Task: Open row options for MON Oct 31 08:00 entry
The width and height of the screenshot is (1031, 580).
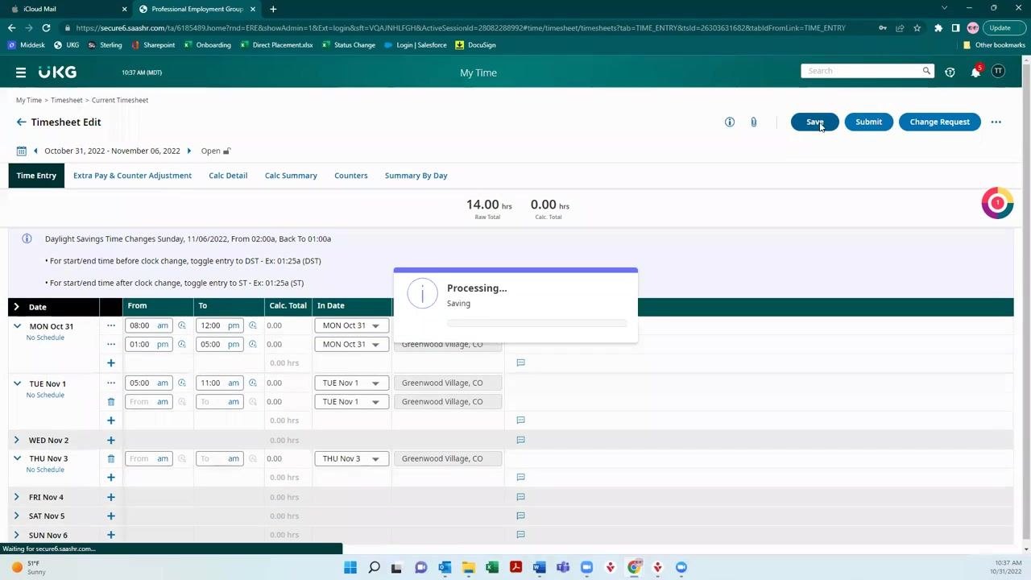Action: 111,325
